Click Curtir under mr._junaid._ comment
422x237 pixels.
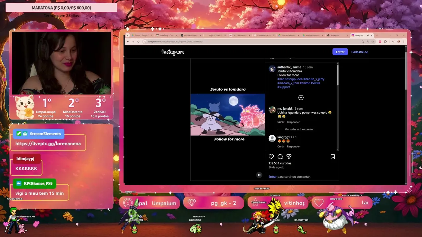point(281,122)
